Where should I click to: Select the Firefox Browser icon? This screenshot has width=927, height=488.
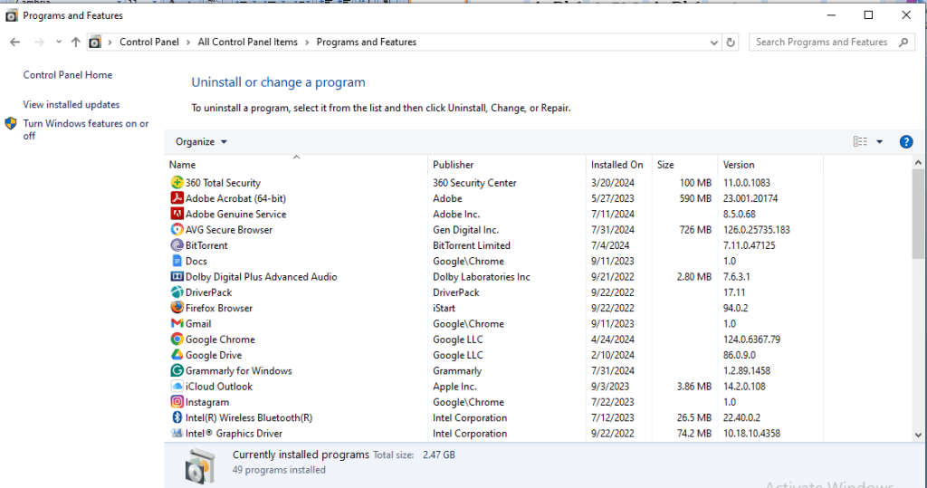[x=177, y=308]
